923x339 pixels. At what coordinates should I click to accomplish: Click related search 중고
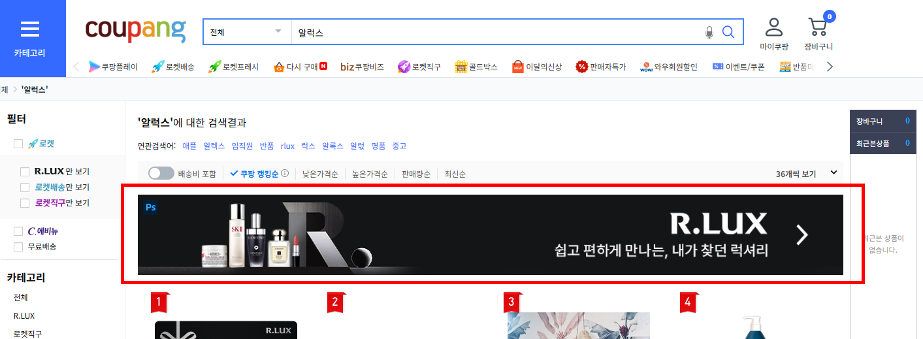399,146
